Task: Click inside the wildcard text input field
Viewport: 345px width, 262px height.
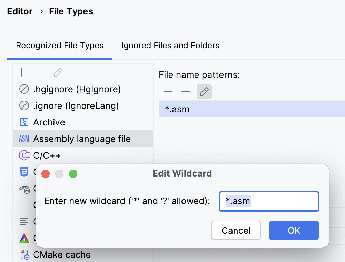Action: (269, 201)
